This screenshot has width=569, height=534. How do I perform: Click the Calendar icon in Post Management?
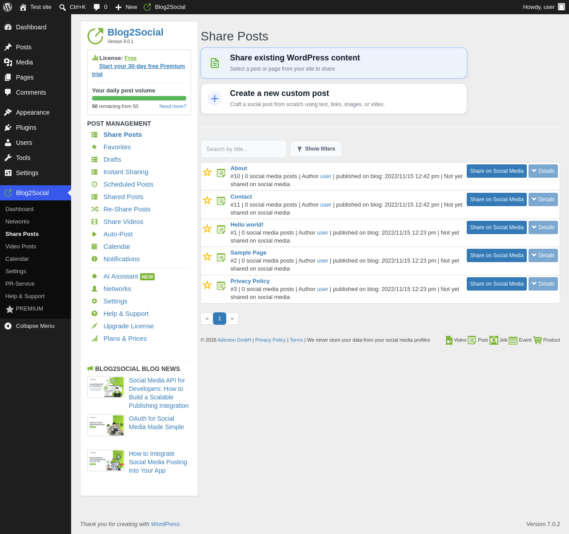coord(94,247)
